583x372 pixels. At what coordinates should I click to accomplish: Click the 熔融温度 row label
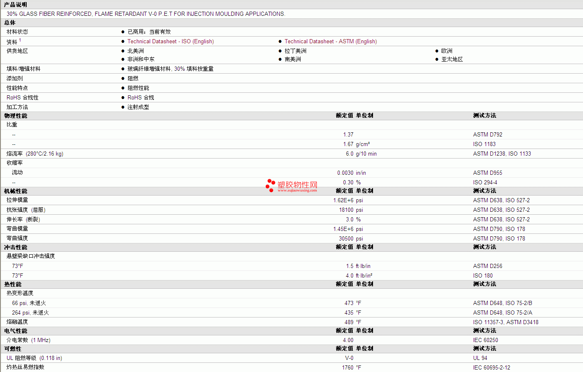pyautogui.click(x=17, y=322)
